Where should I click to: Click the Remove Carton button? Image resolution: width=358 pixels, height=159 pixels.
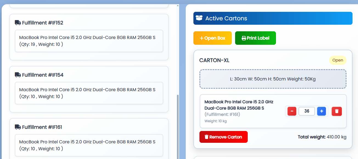click(224, 137)
